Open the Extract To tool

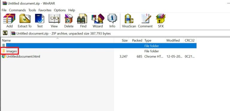(25, 21)
